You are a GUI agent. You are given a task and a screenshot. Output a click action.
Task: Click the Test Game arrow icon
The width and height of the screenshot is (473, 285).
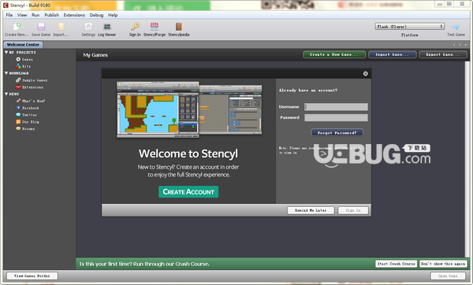tap(456, 27)
